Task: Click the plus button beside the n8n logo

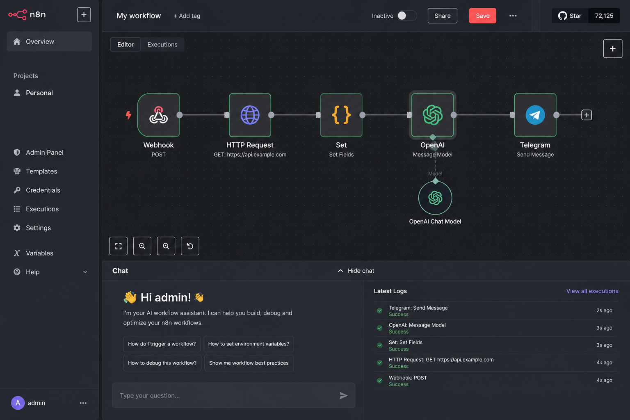Action: coord(84,15)
